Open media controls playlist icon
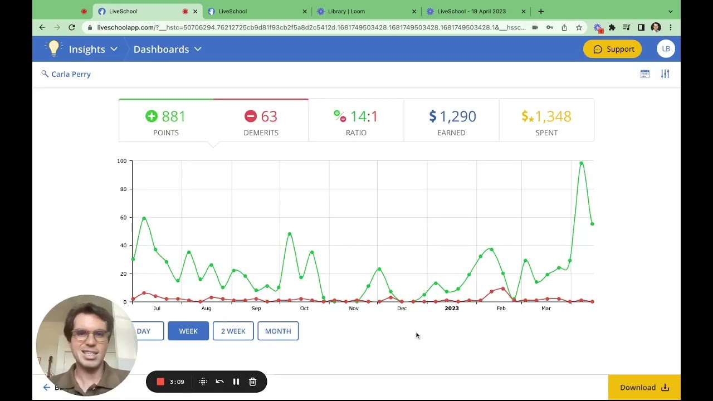This screenshot has height=401, width=713. pos(627,27)
